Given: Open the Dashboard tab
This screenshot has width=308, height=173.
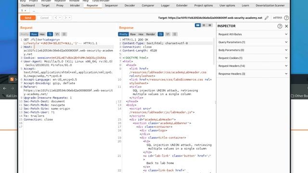Looking at the screenshot, I should 28,5.
